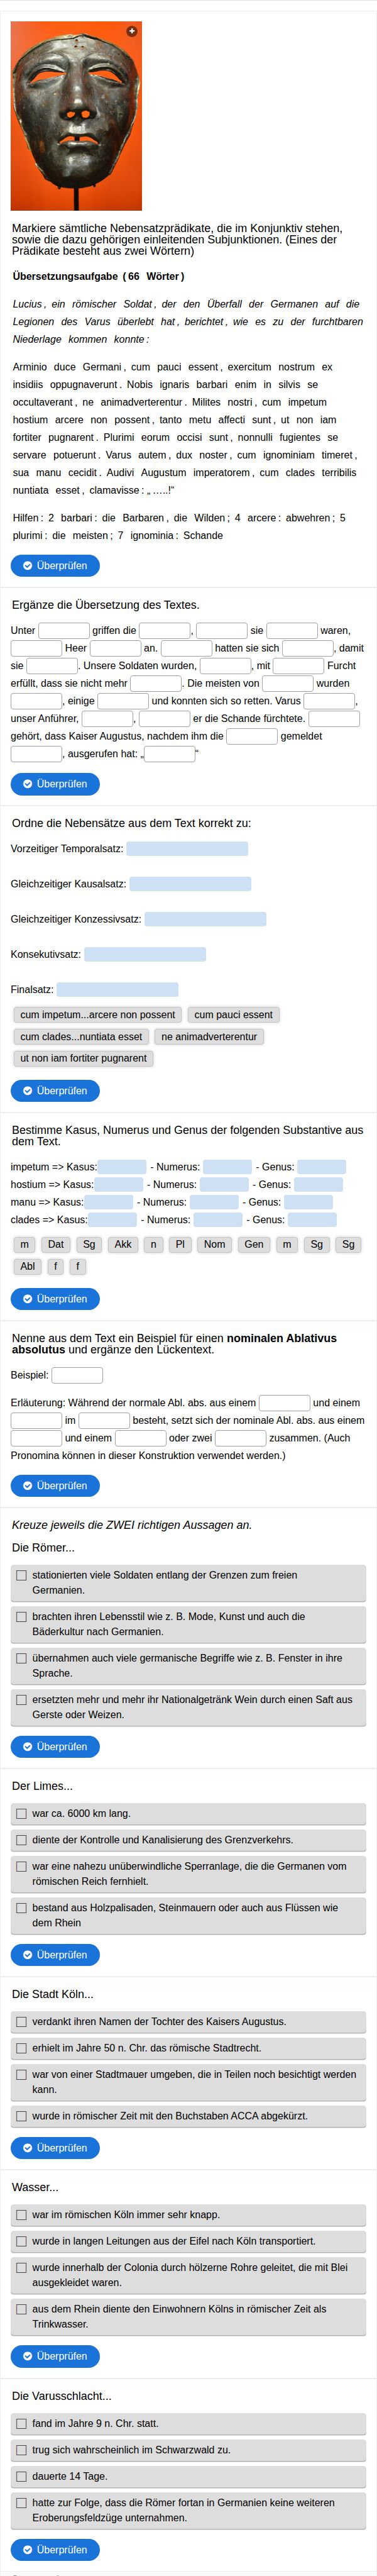Pick the 'ne animadverterentur' answer chip
The height and width of the screenshot is (2576, 377).
(x=209, y=1037)
